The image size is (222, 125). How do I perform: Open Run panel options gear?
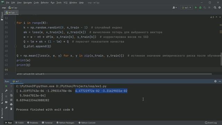215,81
